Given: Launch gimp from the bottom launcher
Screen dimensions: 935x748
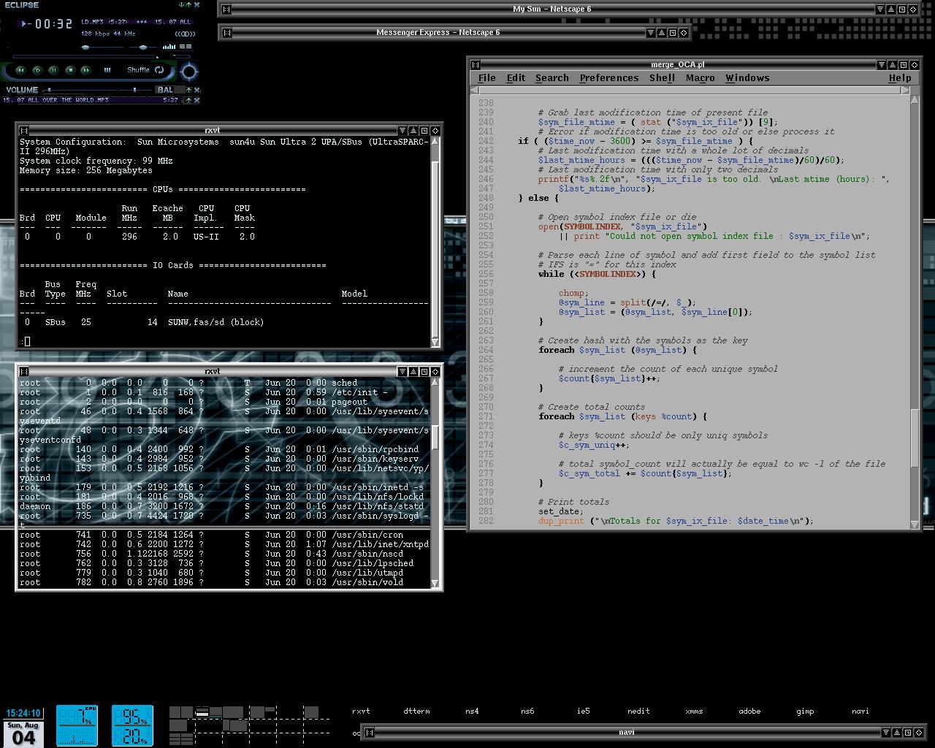Looking at the screenshot, I should click(x=805, y=711).
